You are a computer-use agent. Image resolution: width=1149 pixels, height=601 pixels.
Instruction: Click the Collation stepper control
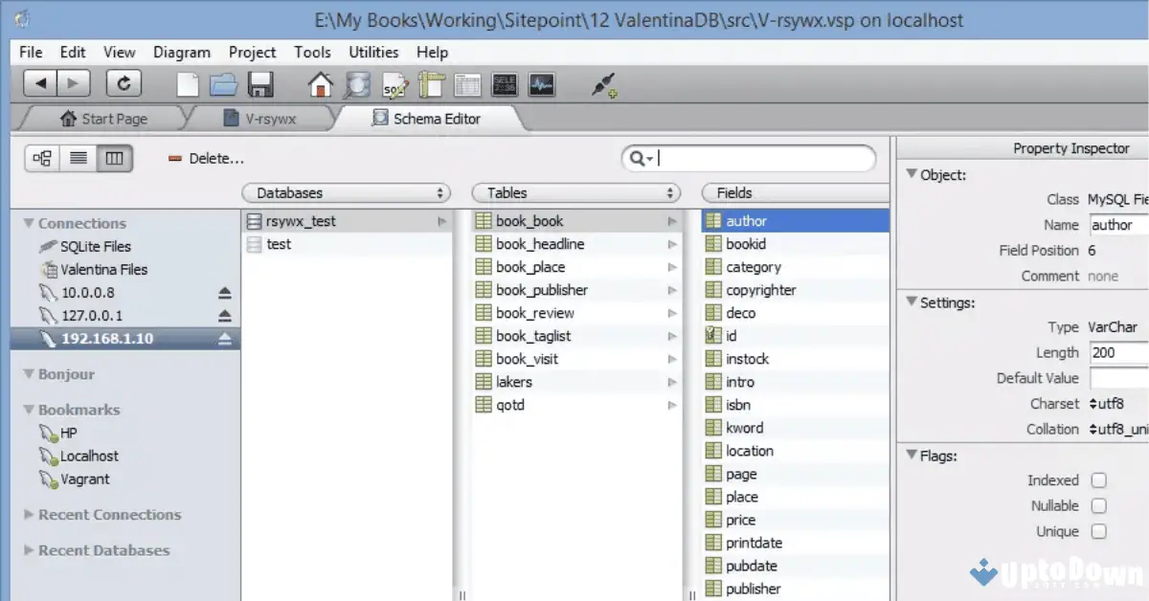[x=1091, y=429]
